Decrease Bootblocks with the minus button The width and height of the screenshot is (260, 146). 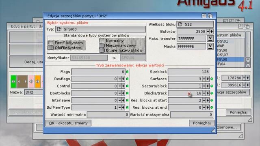[119, 93]
